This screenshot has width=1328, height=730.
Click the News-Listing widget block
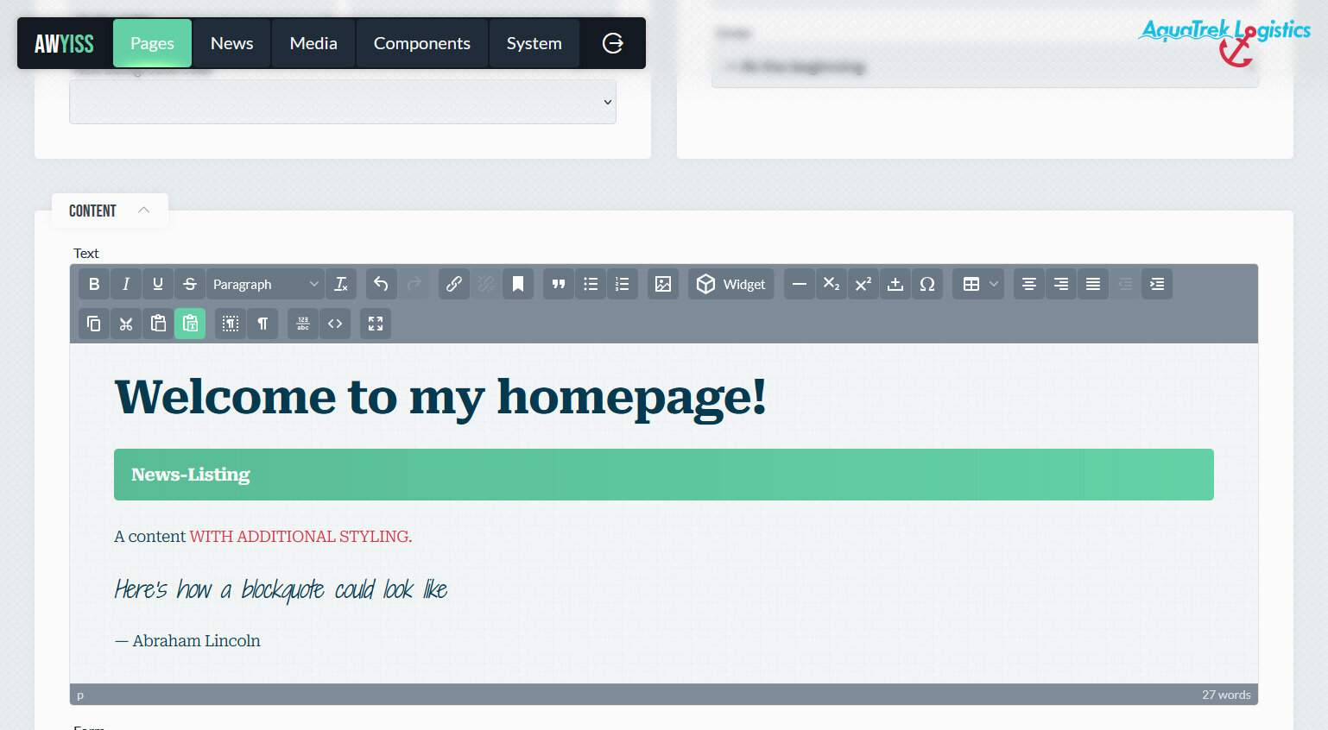[x=663, y=475]
